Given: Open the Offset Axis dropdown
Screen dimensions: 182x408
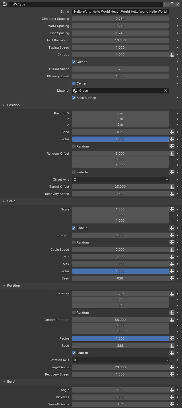Looking at the screenshot, I should pyautogui.click(x=120, y=179).
